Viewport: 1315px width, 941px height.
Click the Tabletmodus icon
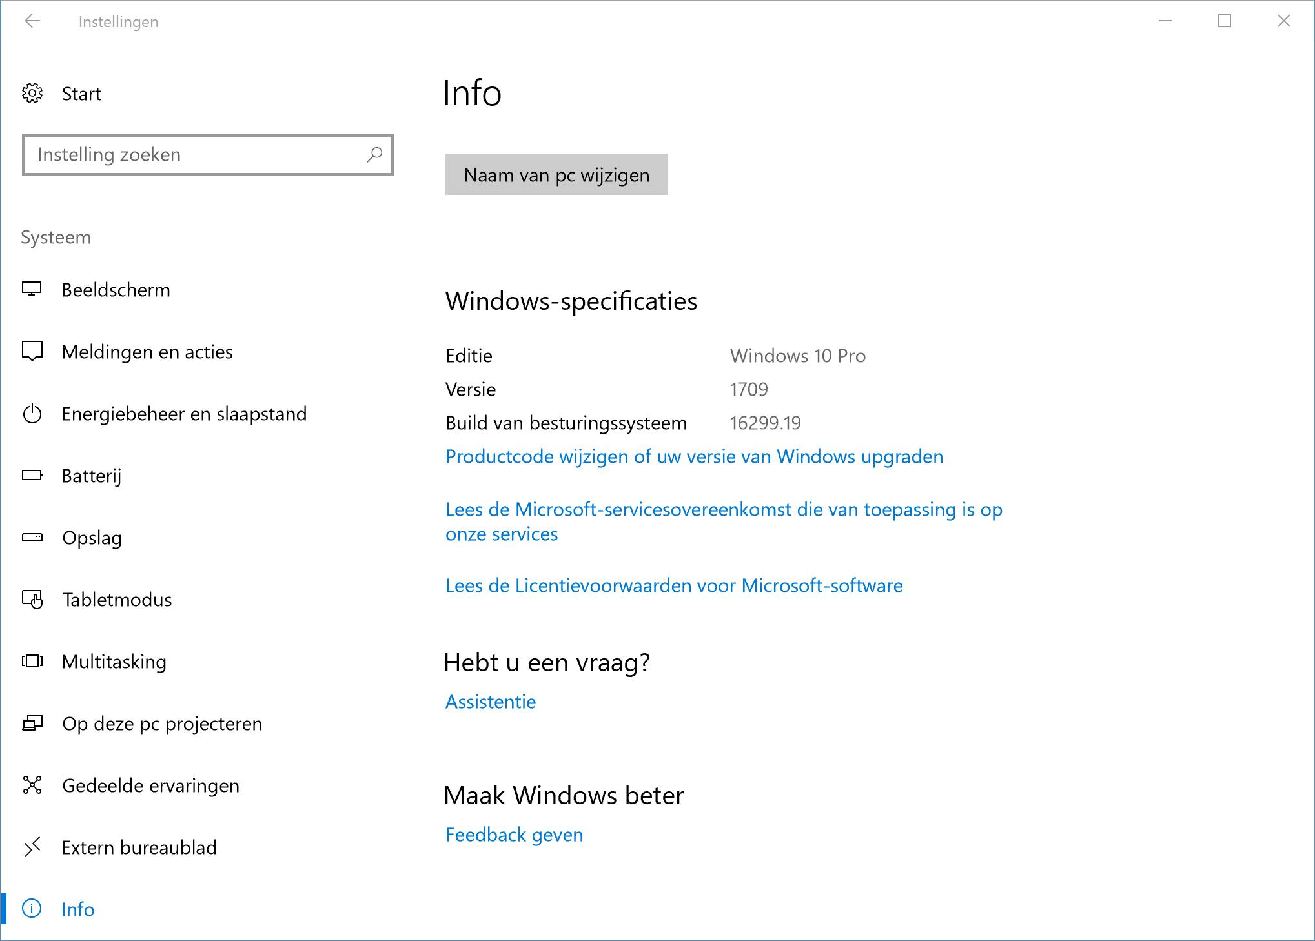pyautogui.click(x=32, y=600)
